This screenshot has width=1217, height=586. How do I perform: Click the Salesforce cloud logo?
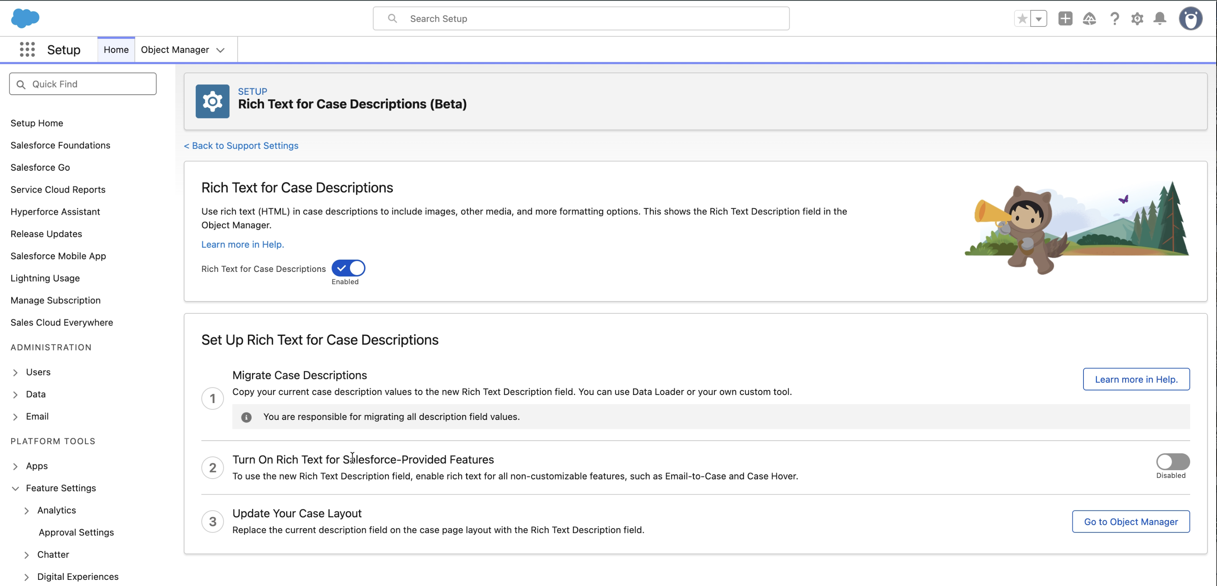25,18
